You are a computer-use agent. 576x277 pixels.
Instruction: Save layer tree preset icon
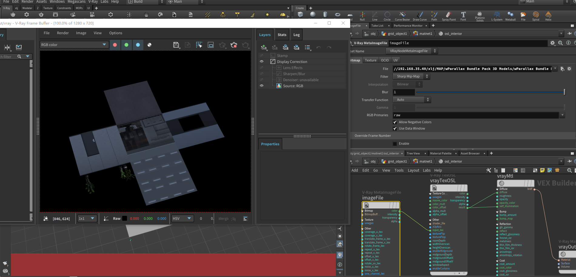(286, 47)
